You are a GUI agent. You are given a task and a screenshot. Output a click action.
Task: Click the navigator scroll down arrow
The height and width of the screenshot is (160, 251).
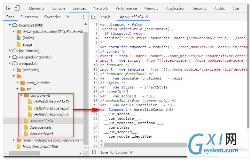85,148
